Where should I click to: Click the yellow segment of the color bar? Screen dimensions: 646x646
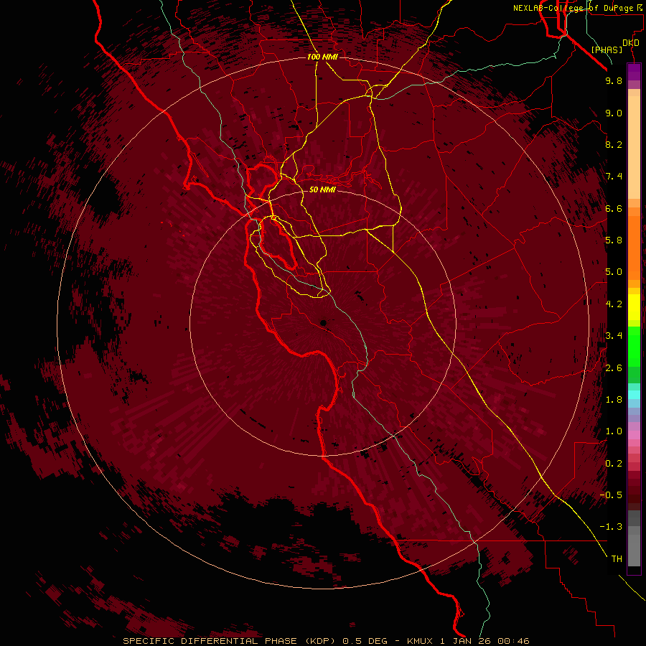click(634, 307)
